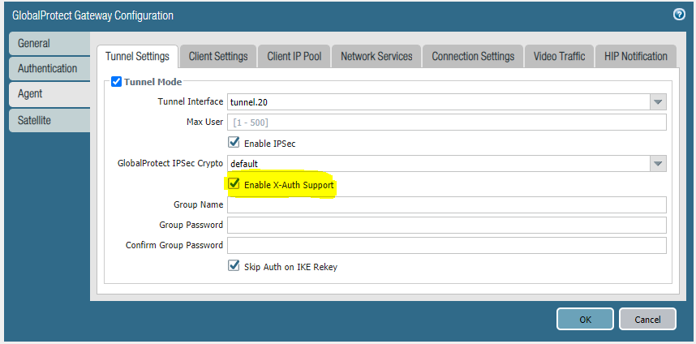This screenshot has width=696, height=344.
Task: Select the Tunnel Settings tab
Action: (x=138, y=56)
